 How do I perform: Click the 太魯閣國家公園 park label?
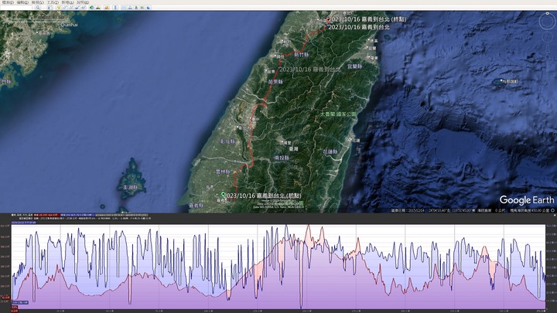point(338,114)
